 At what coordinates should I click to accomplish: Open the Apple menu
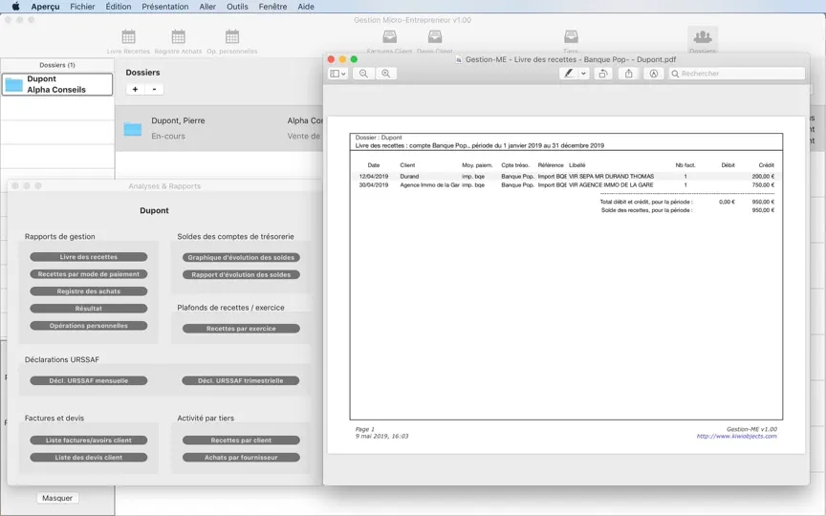(x=15, y=7)
